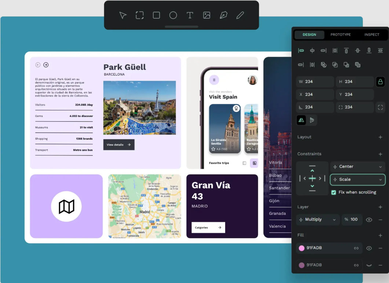Select the Move arrow tool
Viewport: 389px width, 283px height.
tap(123, 15)
